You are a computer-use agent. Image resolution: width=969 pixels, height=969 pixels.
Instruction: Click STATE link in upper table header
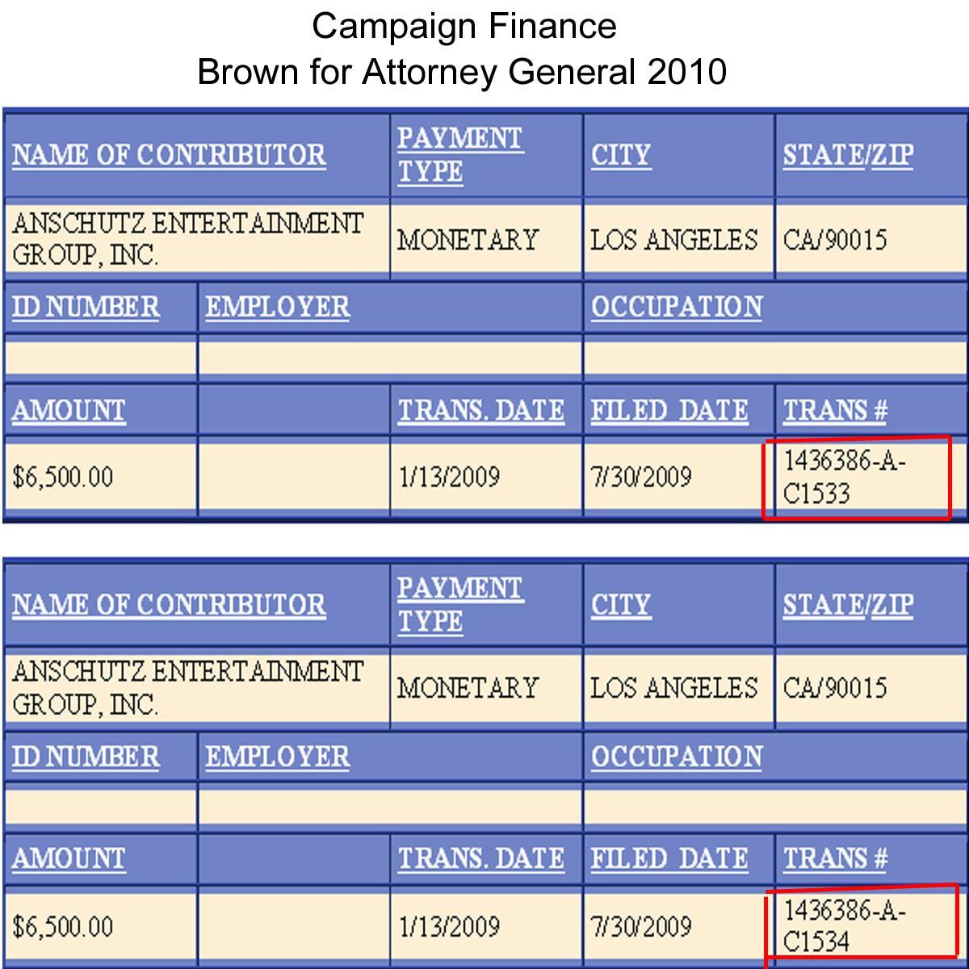823,155
